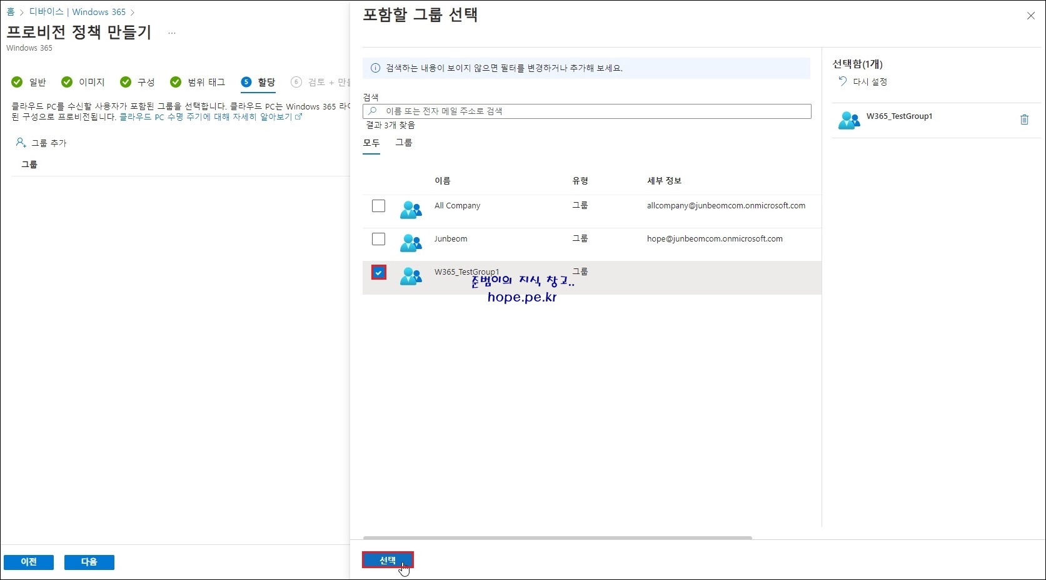Click the horizontal scrollbar under the results
Screen dimensions: 1046x580
coord(558,537)
